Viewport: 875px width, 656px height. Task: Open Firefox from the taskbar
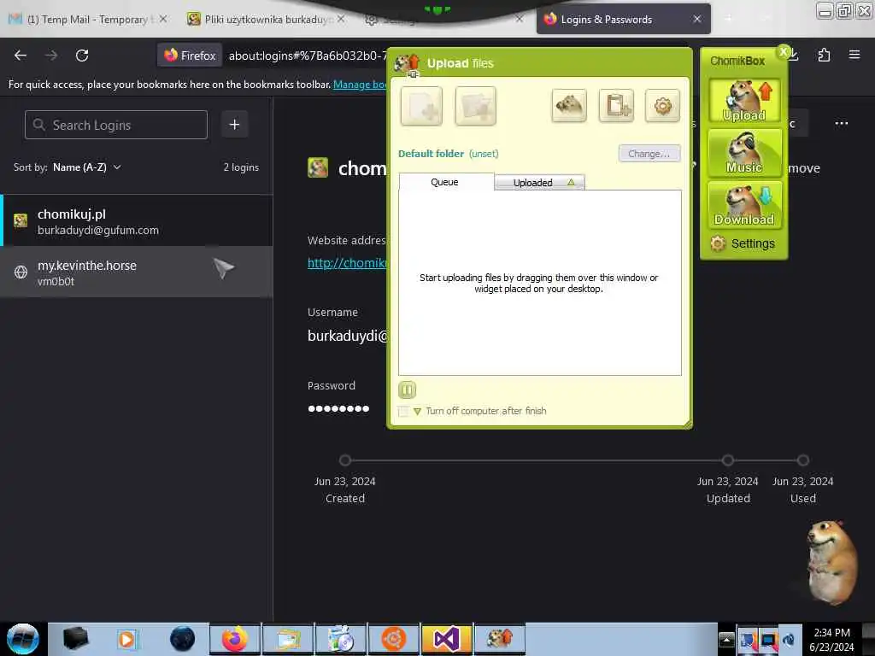click(235, 639)
